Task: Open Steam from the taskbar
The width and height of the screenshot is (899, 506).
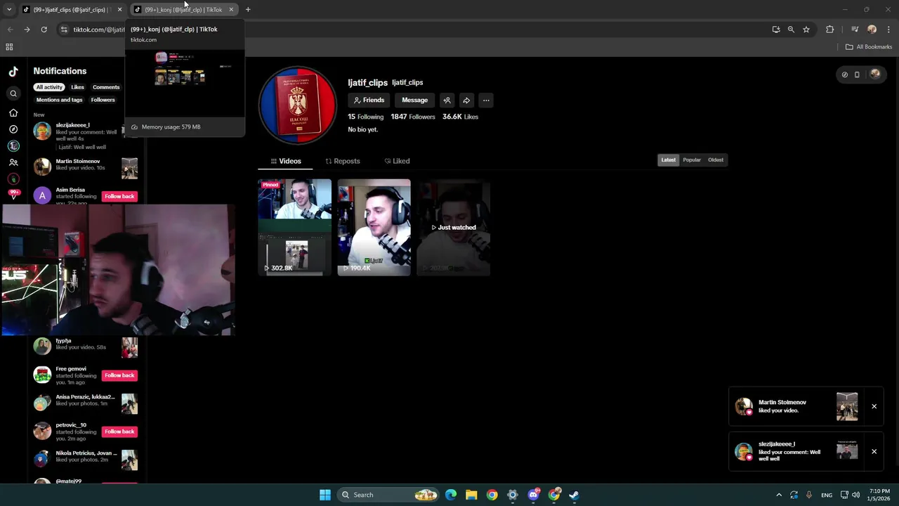Action: (574, 495)
